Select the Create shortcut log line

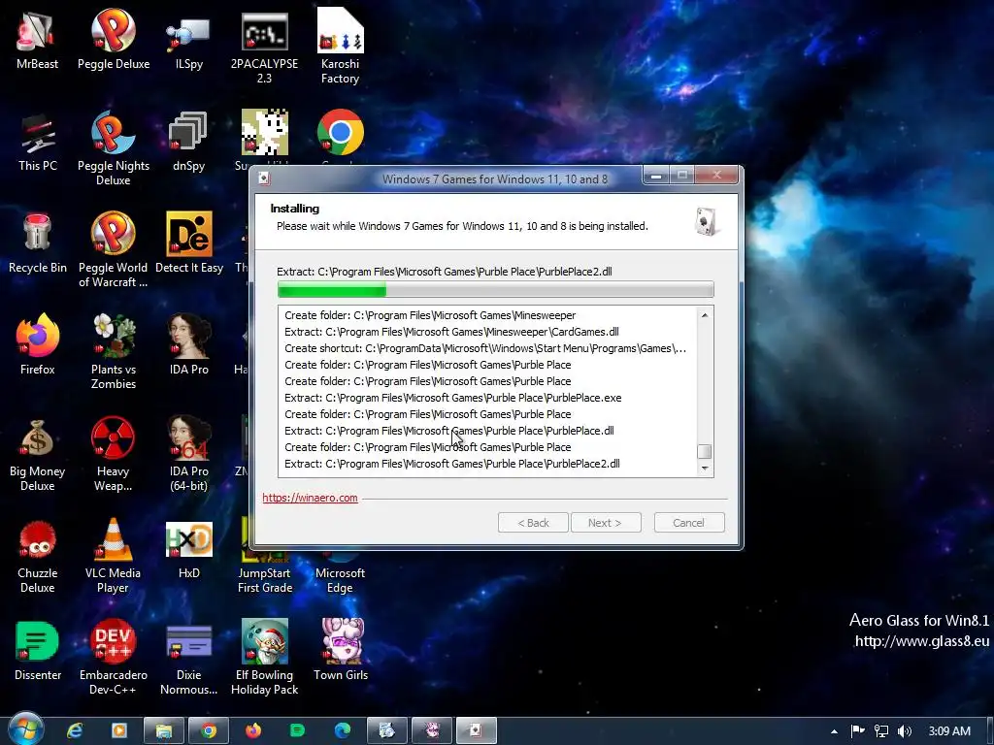pyautogui.click(x=485, y=348)
